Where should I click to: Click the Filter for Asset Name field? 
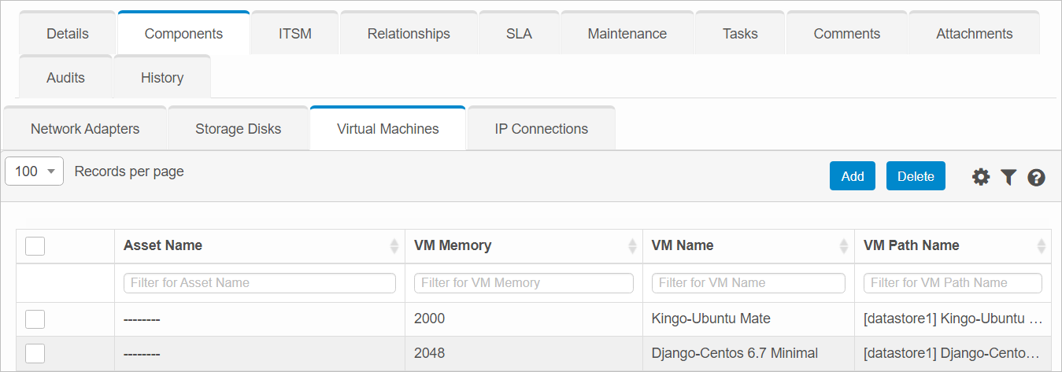pos(259,283)
